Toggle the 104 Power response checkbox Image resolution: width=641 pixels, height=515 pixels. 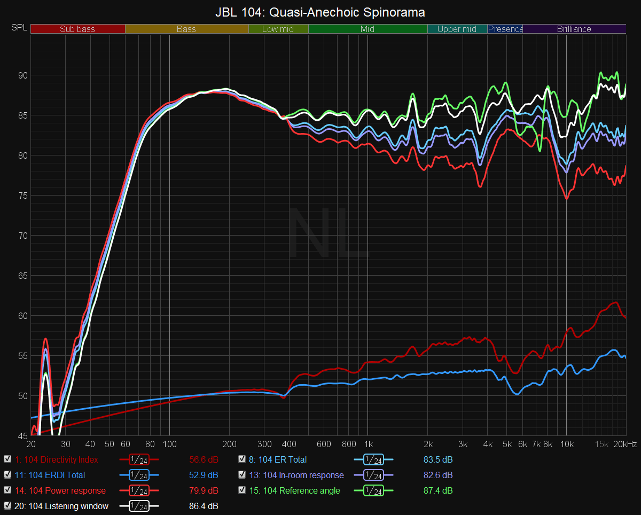(x=7, y=490)
